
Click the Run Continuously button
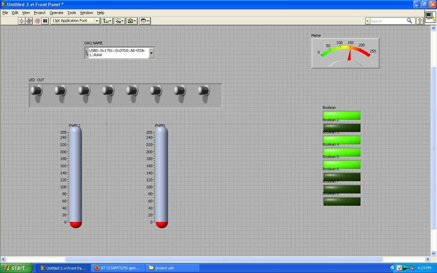29,21
